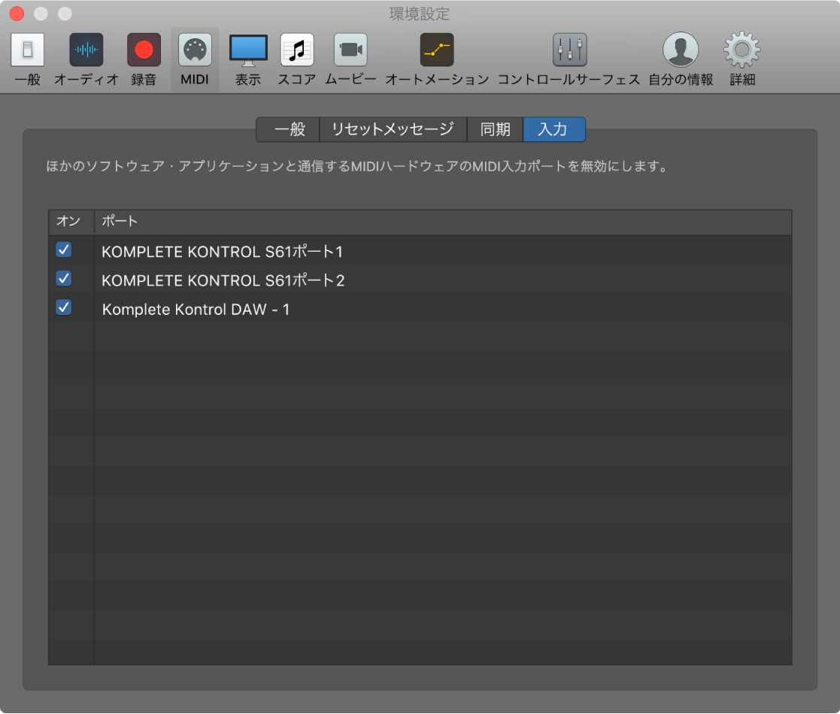Open the コントロールサーフェス preferences

click(569, 59)
